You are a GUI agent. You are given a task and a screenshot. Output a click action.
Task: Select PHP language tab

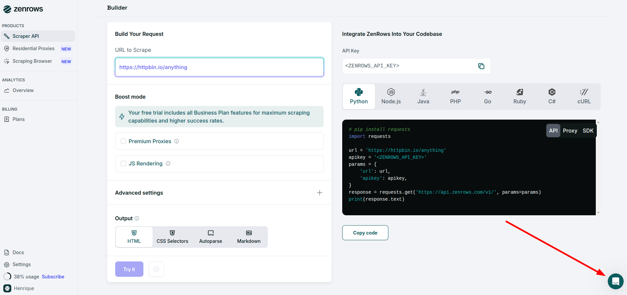[x=455, y=97]
